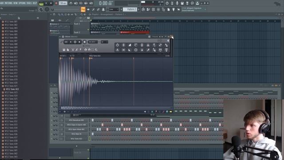The image size is (284, 160).
Task: Select the VEC2 Ride 01 channel button
Action: pos(76,134)
